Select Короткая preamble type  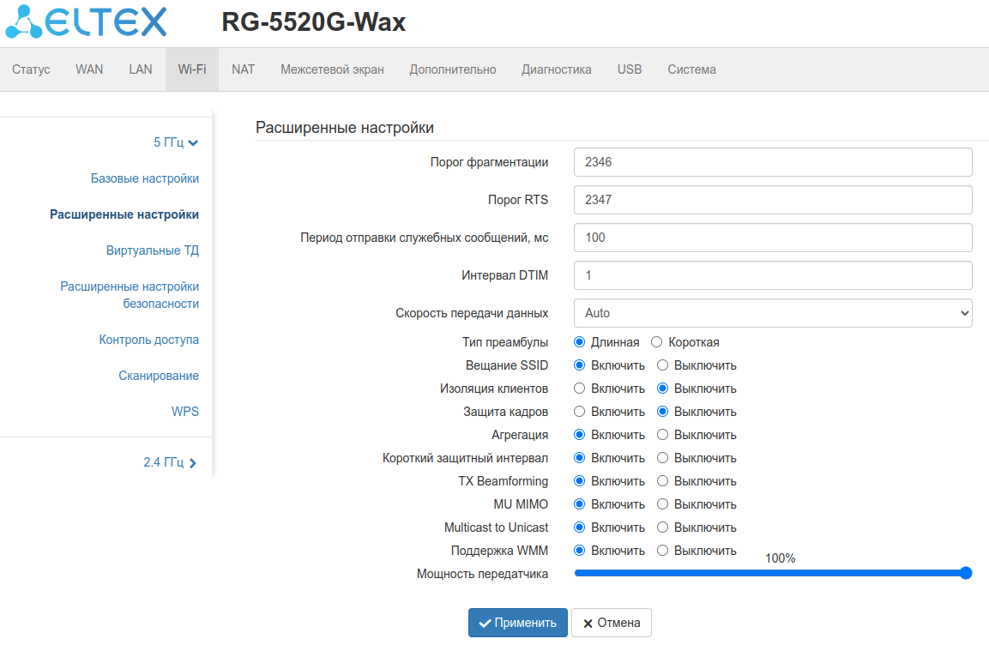657,342
